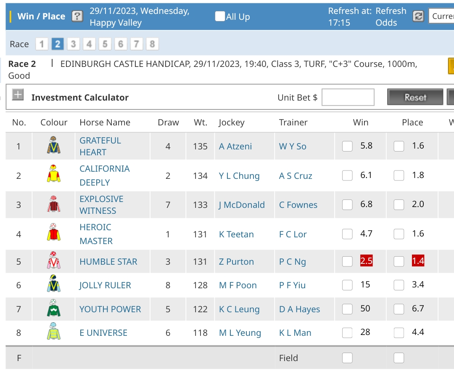Viewport: 454px width, 372px height.
Task: Click E Universe's racing silk icon
Action: tap(54, 332)
